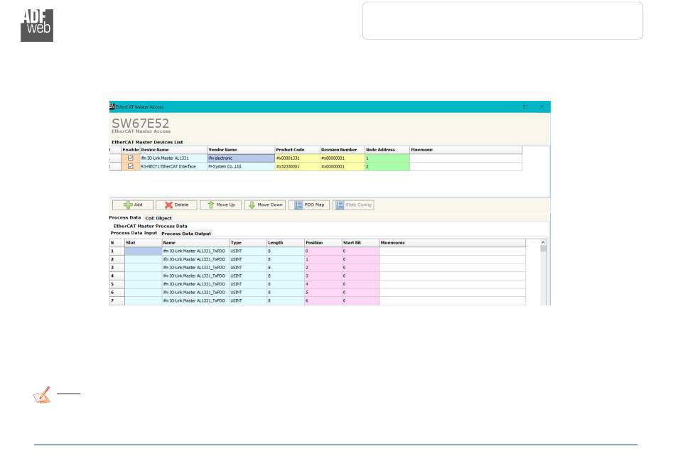Switch to the CoE Object tab

[x=158, y=218]
